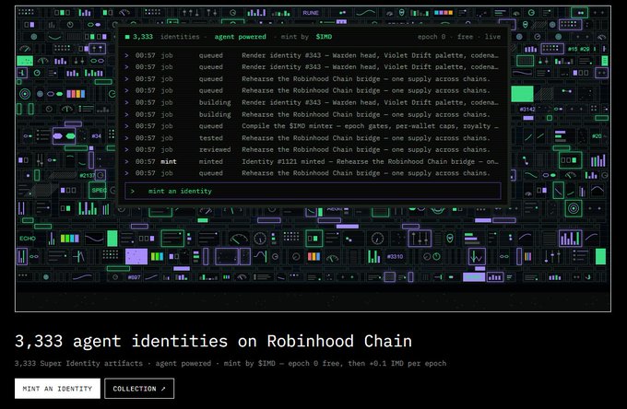
Task: Click the MINT AN IDENTITY button
Action: coord(57,388)
